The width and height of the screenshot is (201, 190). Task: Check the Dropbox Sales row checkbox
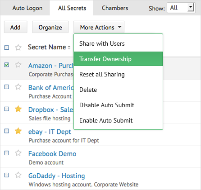7,109
